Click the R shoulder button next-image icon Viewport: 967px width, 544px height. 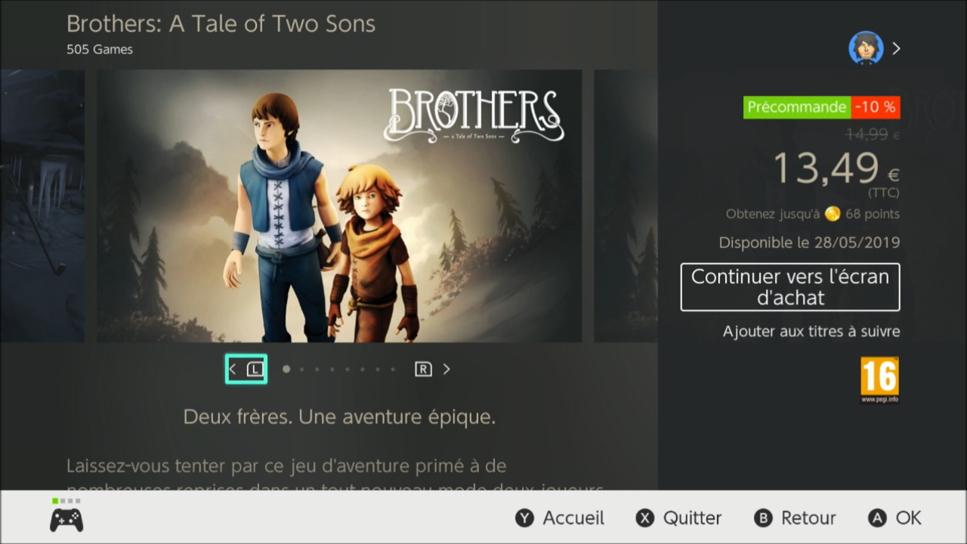coord(423,369)
